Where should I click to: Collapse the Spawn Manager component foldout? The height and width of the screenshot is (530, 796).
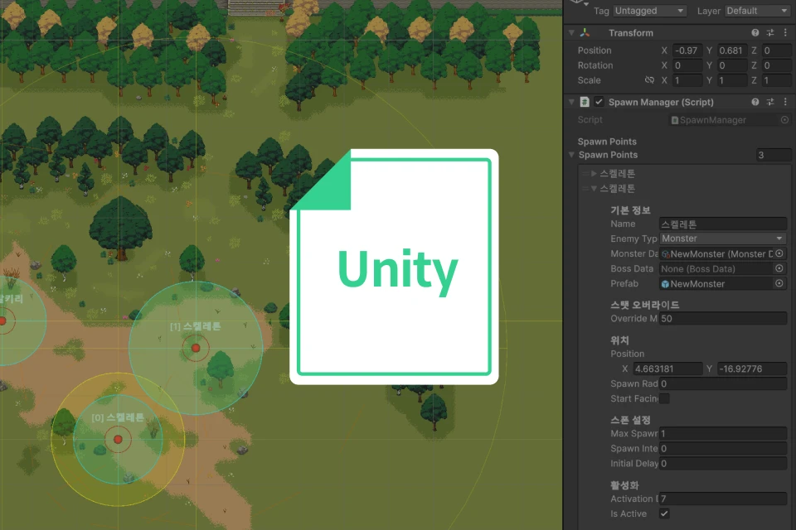[571, 102]
